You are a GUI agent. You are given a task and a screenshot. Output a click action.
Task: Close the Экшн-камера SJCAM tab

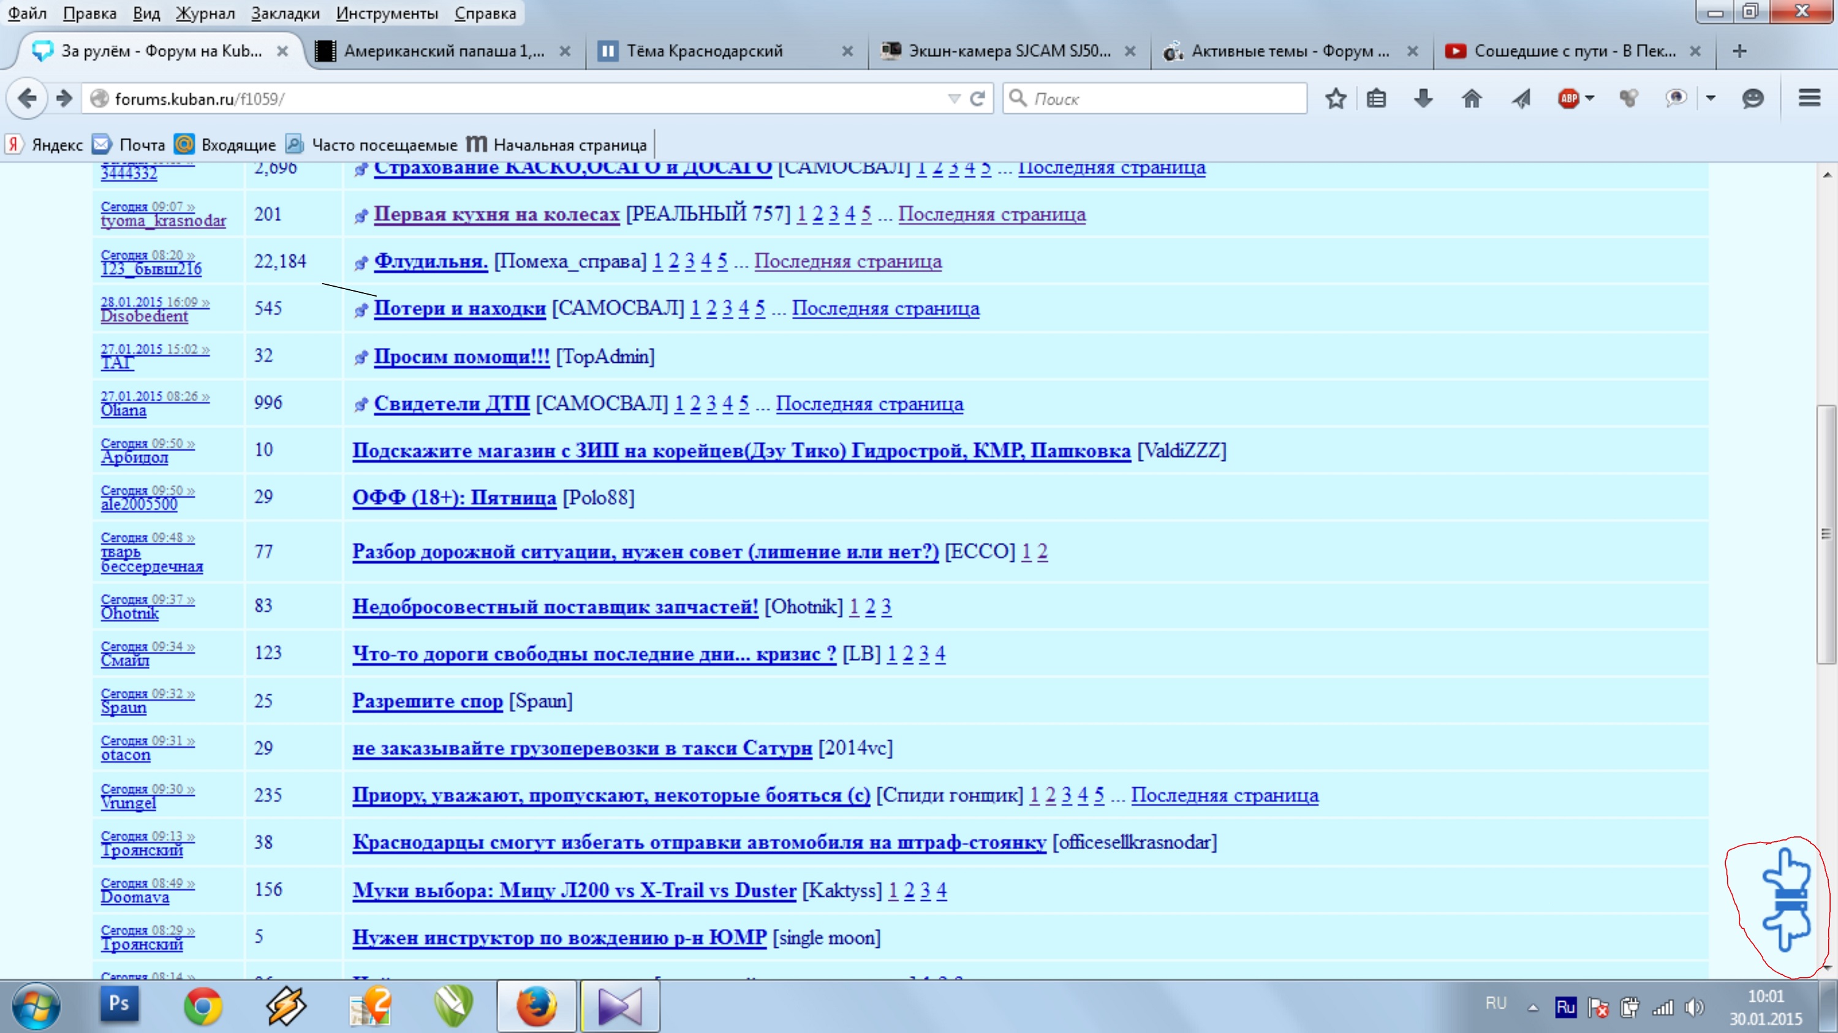pos(1130,51)
